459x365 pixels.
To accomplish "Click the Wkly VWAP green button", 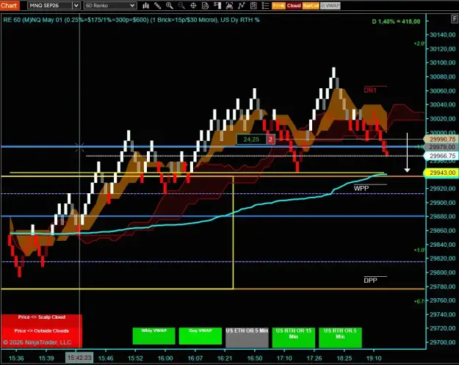I will (154, 336).
